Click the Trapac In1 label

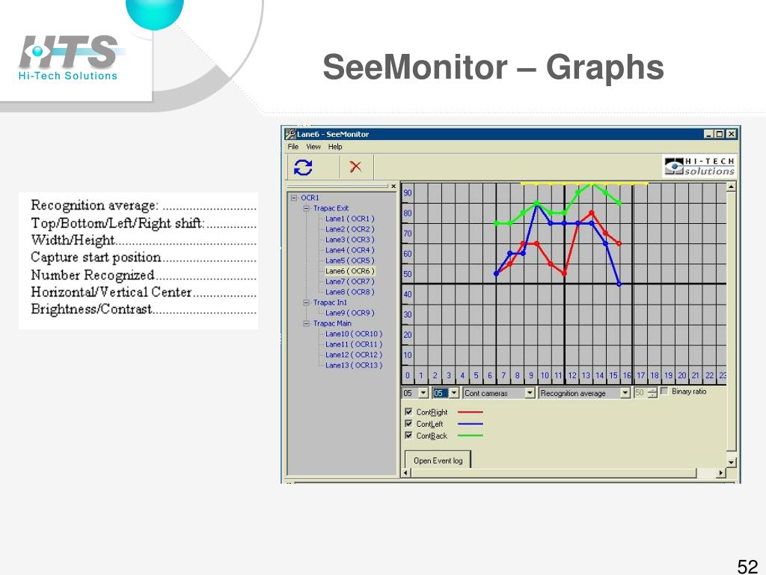330,302
